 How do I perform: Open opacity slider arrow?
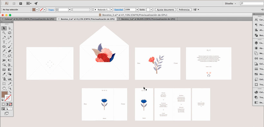[x=137, y=10]
